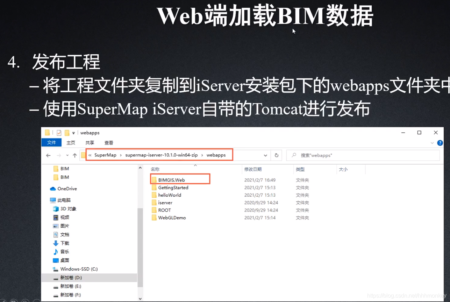Click the 2021/2/7 15:14 date cell
The height and width of the screenshot is (302, 450).
tap(260, 218)
